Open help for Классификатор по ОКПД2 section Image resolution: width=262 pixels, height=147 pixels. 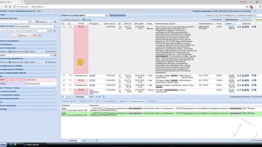coord(56,66)
